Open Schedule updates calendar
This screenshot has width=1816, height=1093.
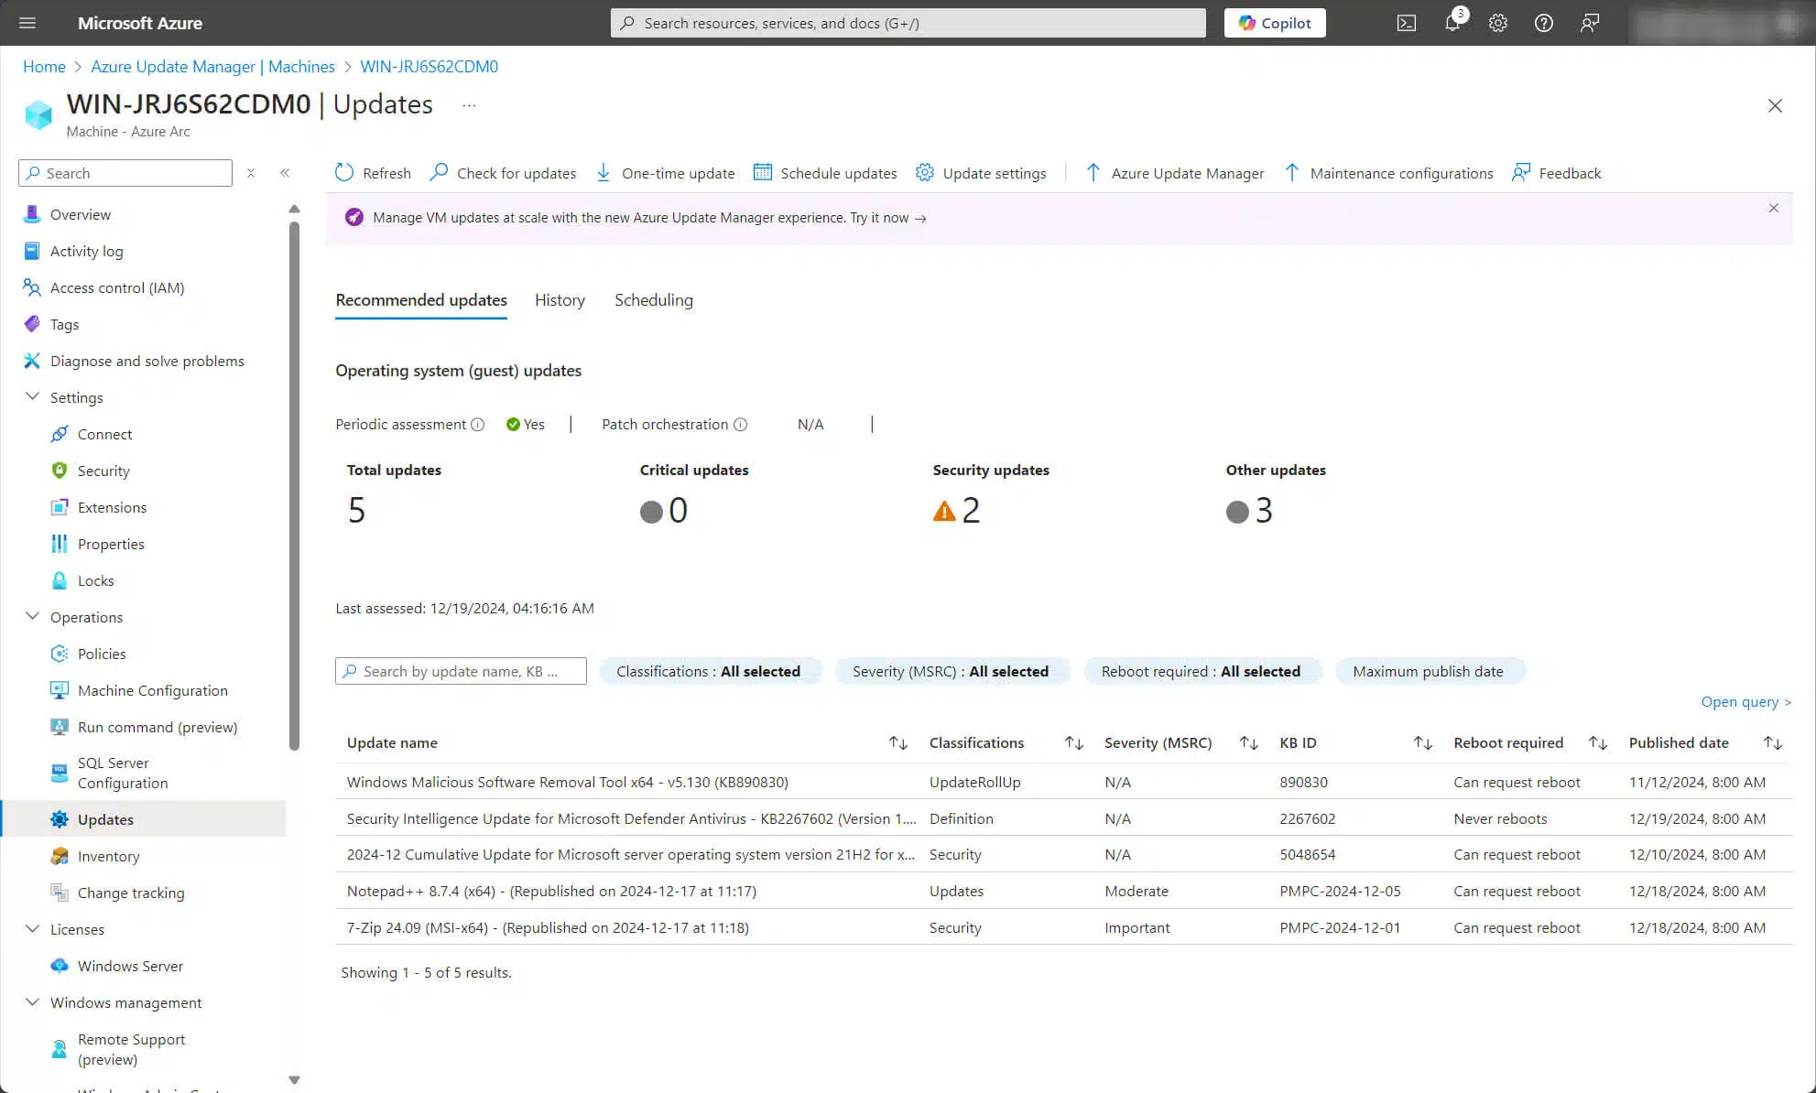[x=762, y=172]
